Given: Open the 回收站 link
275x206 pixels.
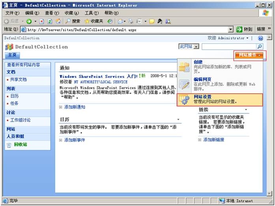Looking at the screenshot, I should [21, 145].
